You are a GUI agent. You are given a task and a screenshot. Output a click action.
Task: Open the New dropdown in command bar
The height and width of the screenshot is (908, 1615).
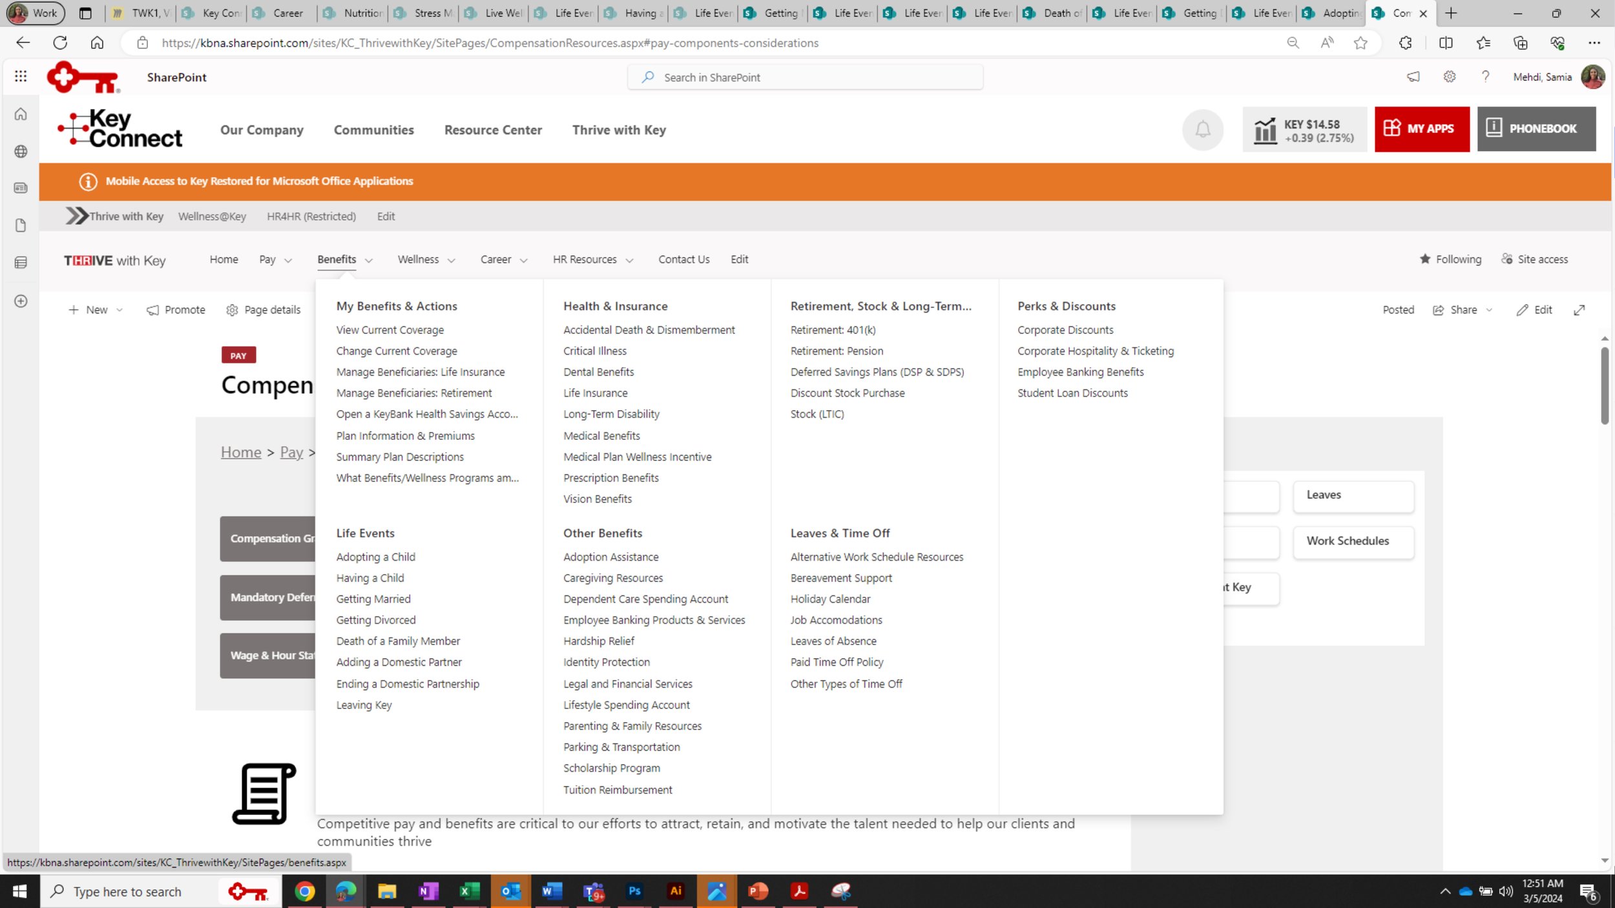pyautogui.click(x=95, y=310)
